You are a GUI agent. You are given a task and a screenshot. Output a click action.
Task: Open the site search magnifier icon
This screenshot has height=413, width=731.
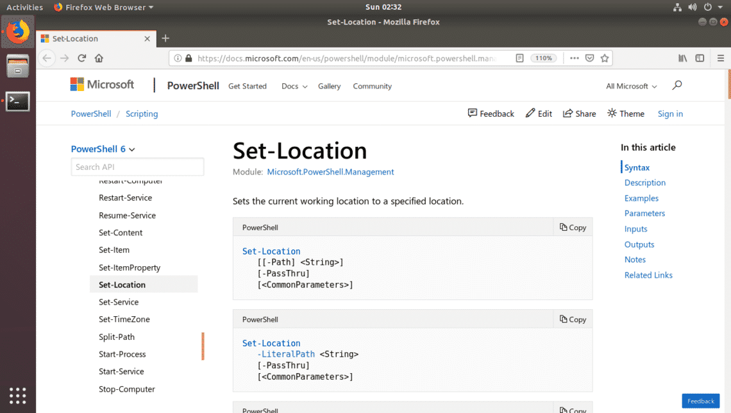pos(677,85)
